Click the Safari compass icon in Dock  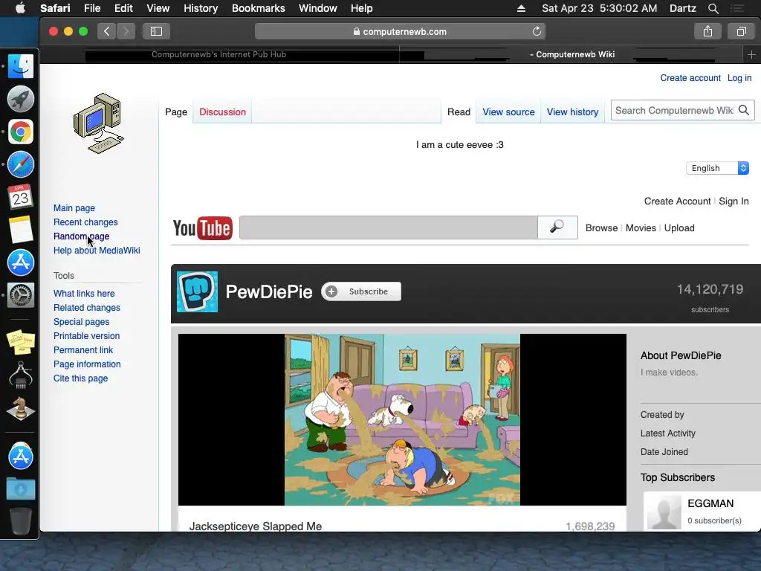(x=20, y=164)
